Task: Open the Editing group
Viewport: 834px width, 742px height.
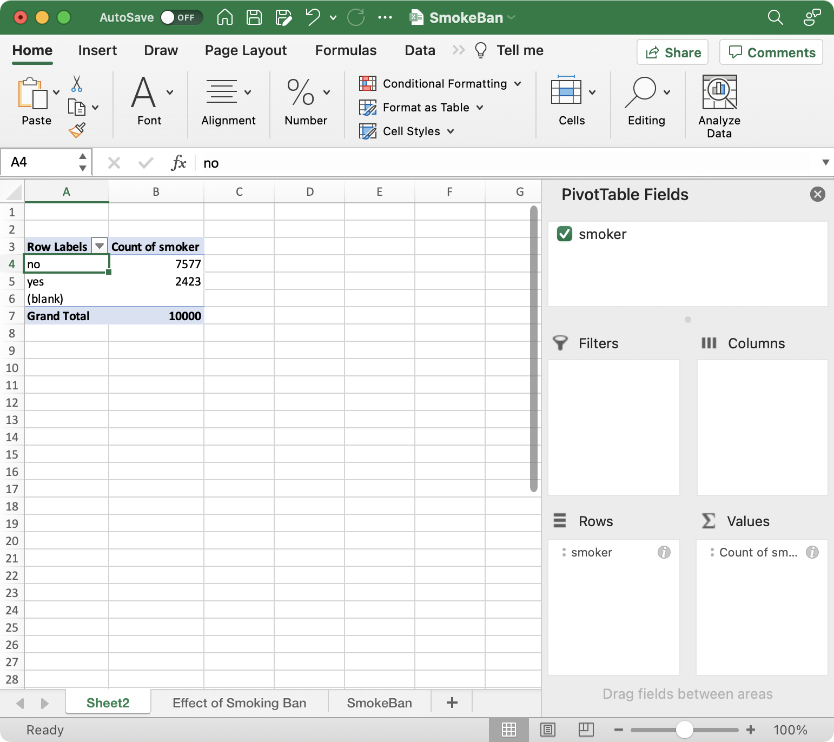Action: click(x=647, y=101)
